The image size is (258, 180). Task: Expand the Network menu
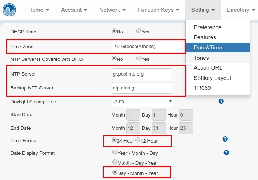112,10
